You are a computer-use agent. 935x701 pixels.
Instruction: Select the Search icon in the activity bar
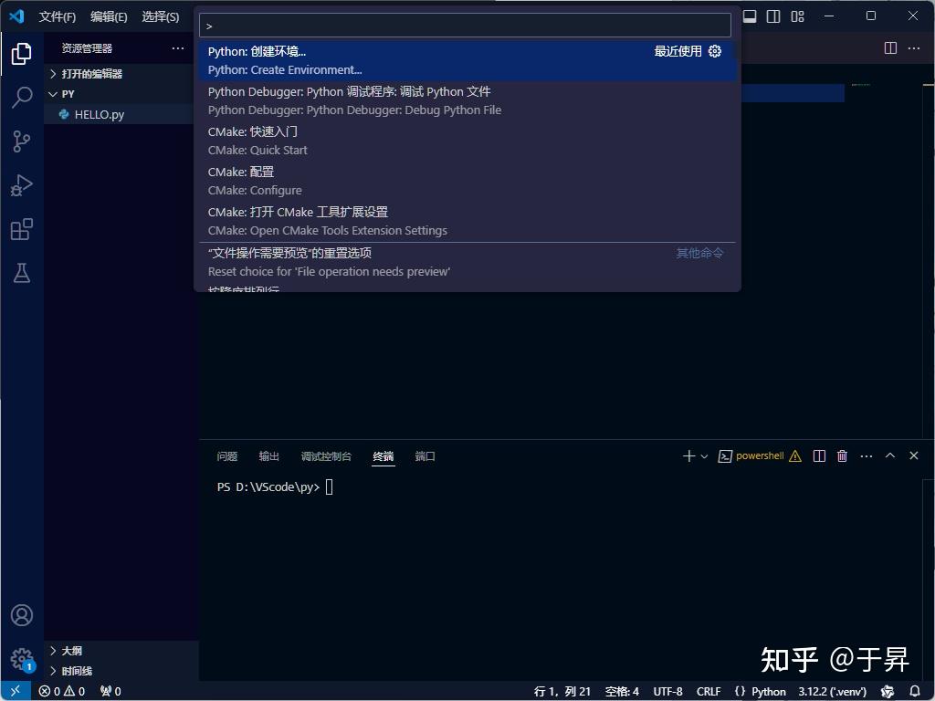[x=20, y=97]
